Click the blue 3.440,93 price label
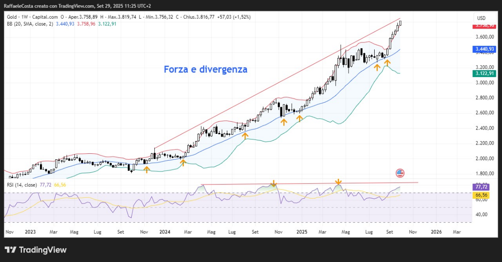502x262 pixels. pyautogui.click(x=485, y=49)
